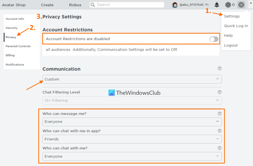The width and height of the screenshot is (253, 166).
Task: Click the user avatar thumbnail
Action: 175,5
